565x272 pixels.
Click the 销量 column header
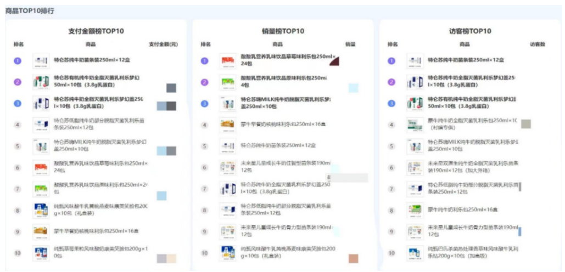tap(350, 44)
